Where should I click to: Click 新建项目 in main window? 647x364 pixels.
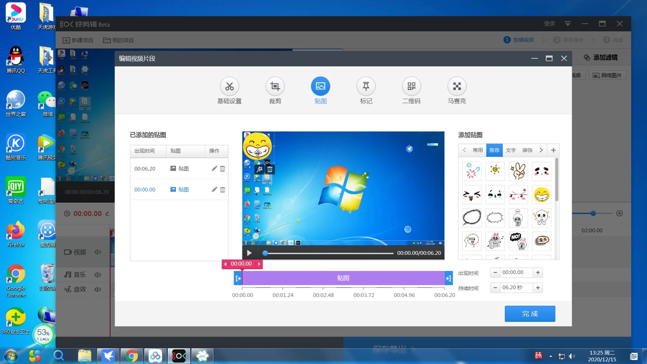(x=78, y=40)
